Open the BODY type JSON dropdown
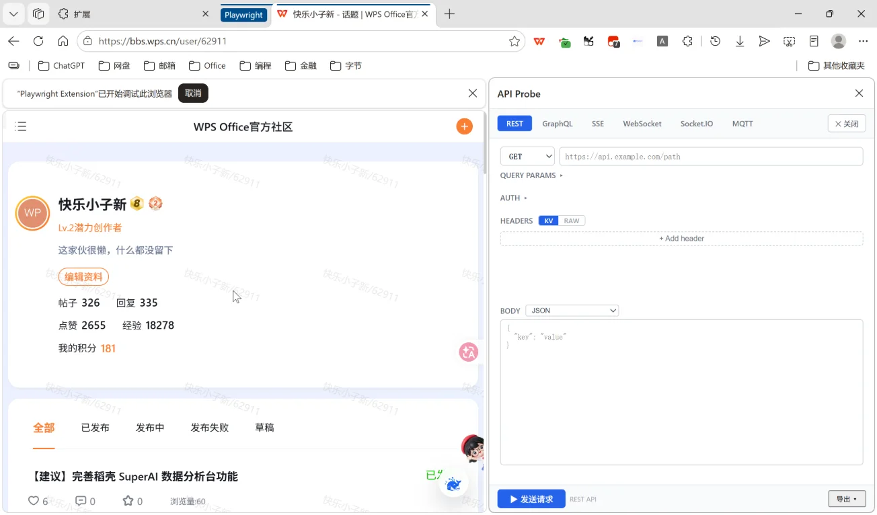Viewport: 877px width, 515px height. (x=572, y=311)
